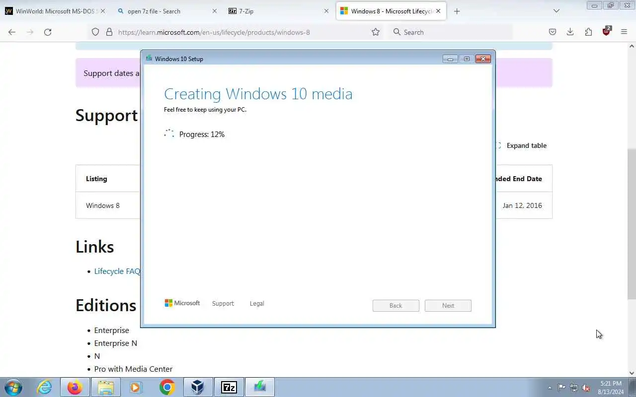List all tabs dropdown arrow

(556, 11)
